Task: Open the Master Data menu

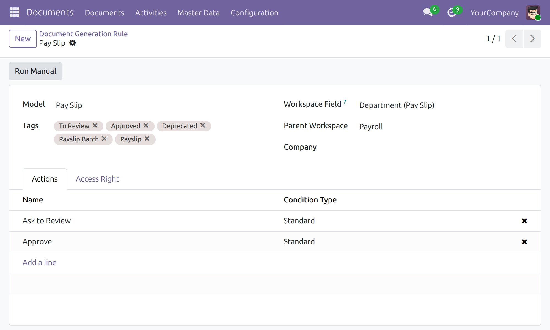Action: pyautogui.click(x=199, y=13)
